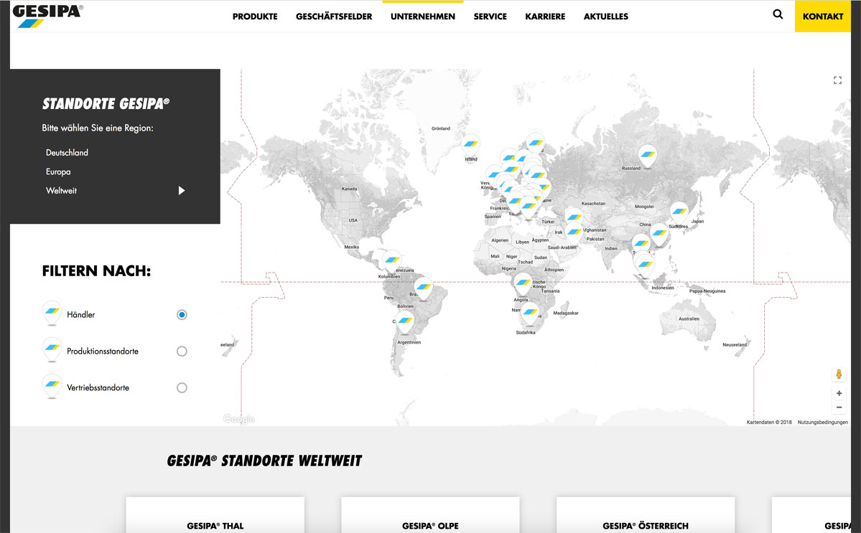Select the marker above Kolumbien label
Image resolution: width=861 pixels, height=533 pixels.
[391, 261]
